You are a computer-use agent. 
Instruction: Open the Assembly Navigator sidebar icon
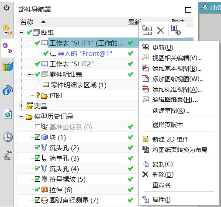(x=8, y=30)
